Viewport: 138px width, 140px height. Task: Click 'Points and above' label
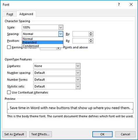[x=75, y=47]
